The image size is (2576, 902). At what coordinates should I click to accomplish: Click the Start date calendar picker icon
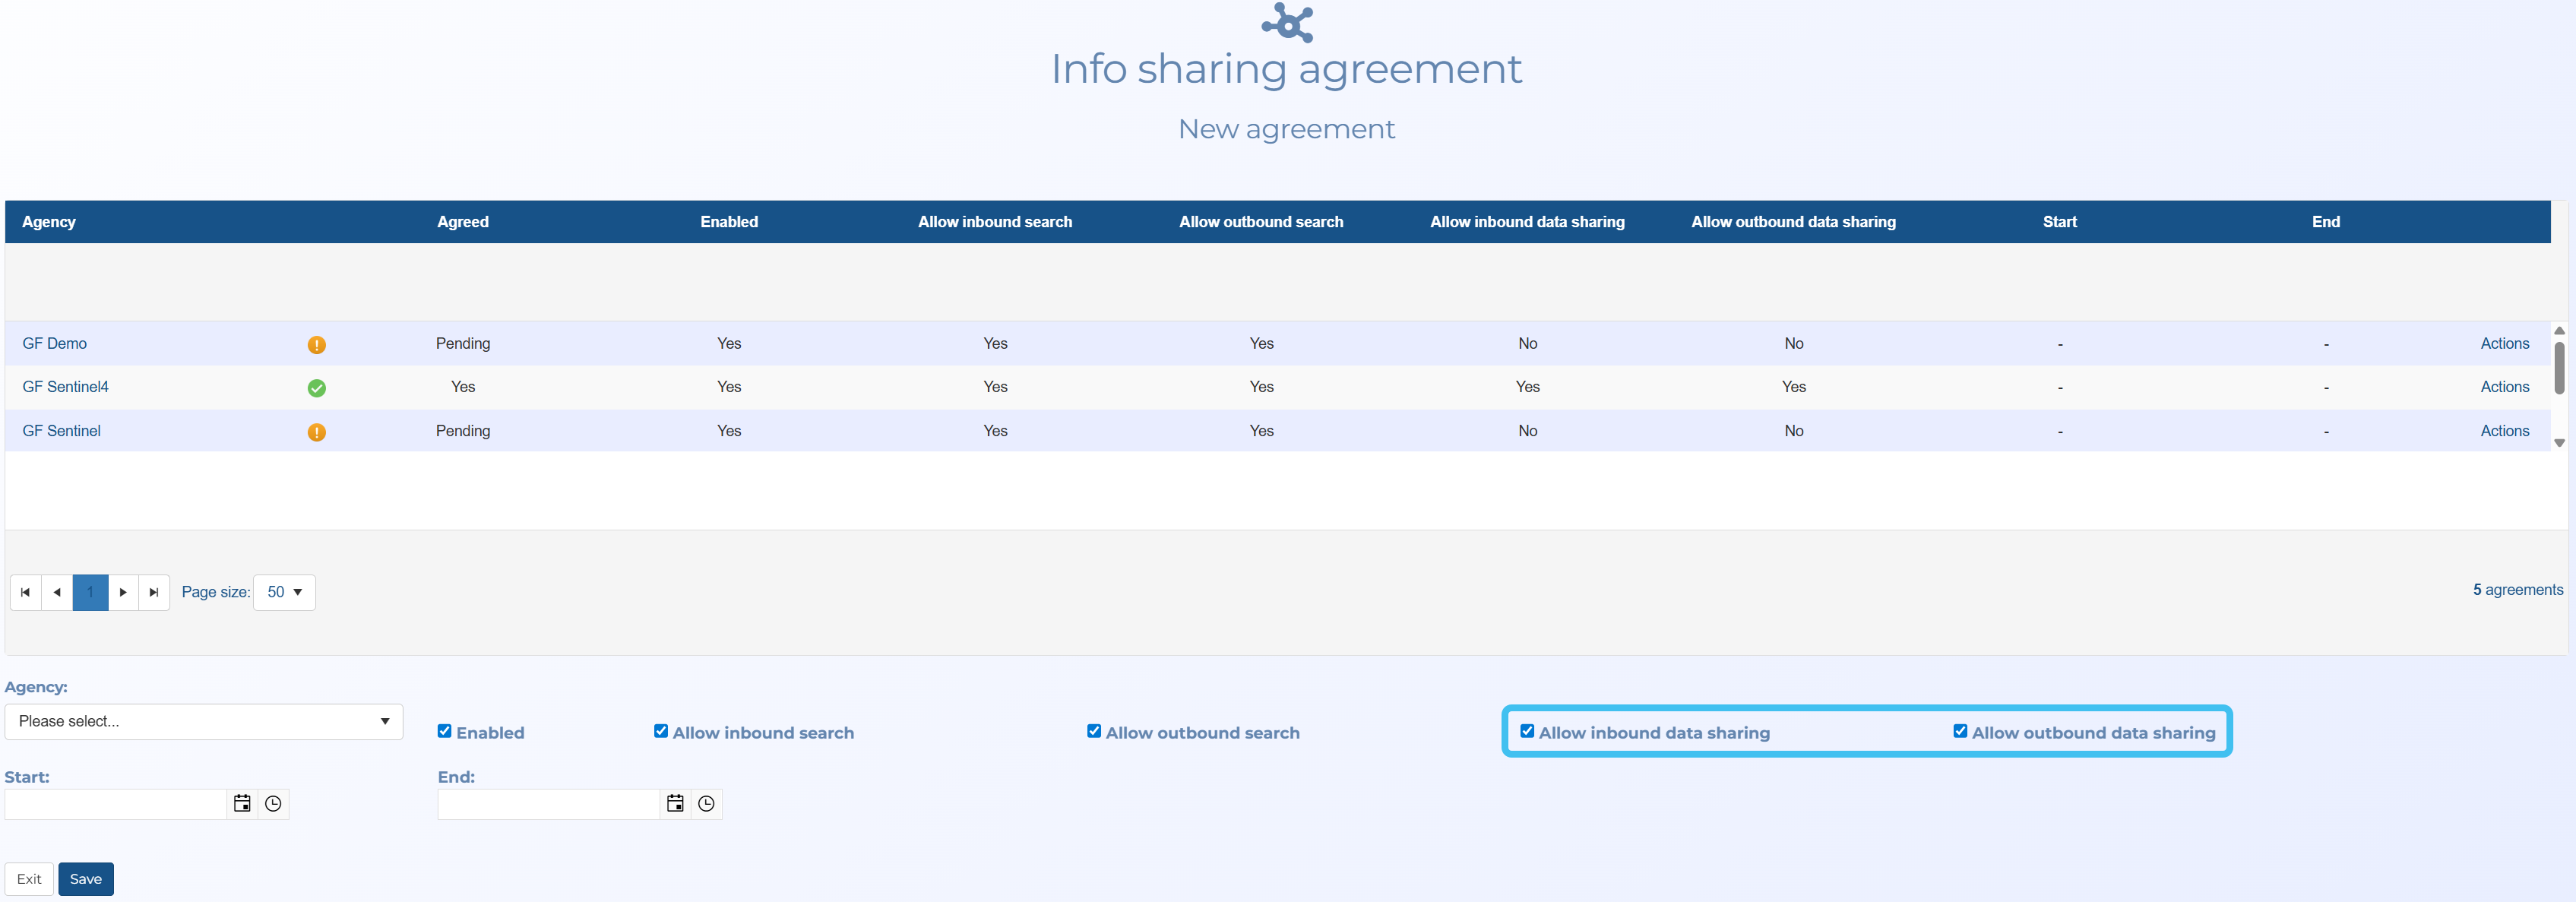(242, 803)
